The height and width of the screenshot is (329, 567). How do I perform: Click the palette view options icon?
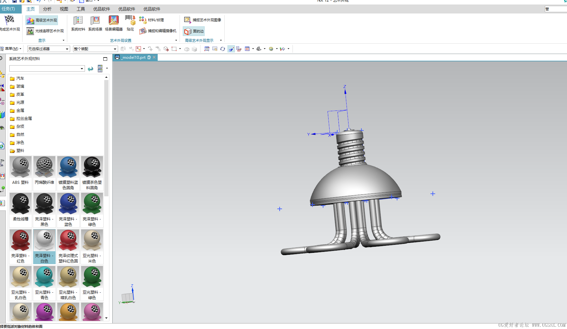[100, 68]
